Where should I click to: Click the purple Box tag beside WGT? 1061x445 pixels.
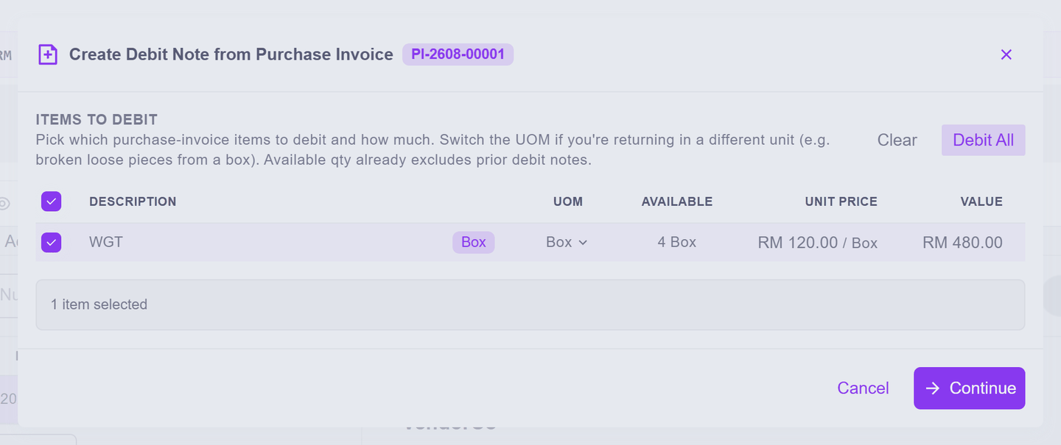(473, 242)
